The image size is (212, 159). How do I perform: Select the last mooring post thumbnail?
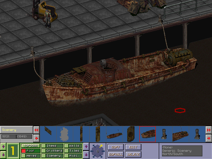(197, 134)
